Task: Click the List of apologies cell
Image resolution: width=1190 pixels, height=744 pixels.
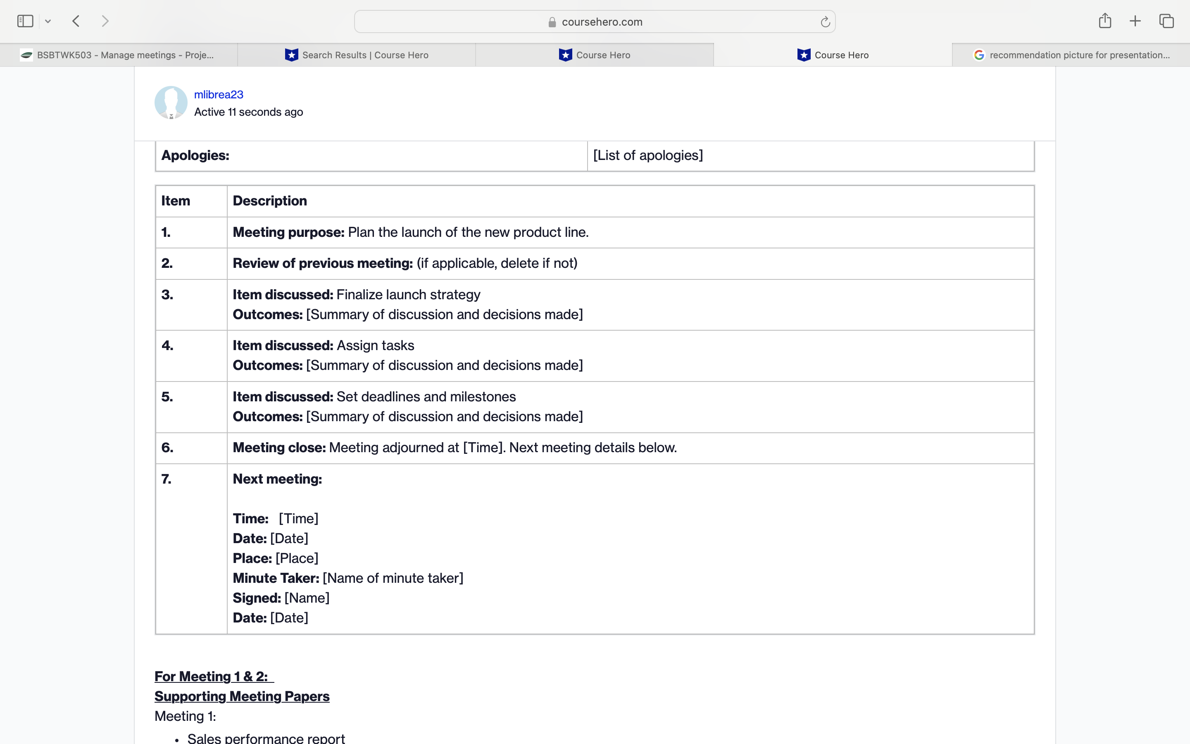Action: pos(647,155)
